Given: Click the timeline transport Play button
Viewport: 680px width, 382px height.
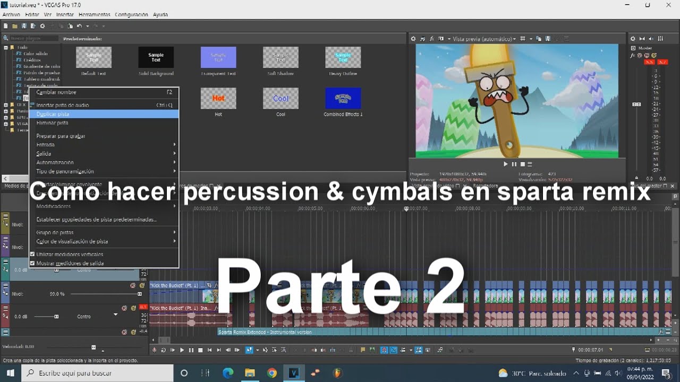Looking at the screenshot, I should click(182, 350).
